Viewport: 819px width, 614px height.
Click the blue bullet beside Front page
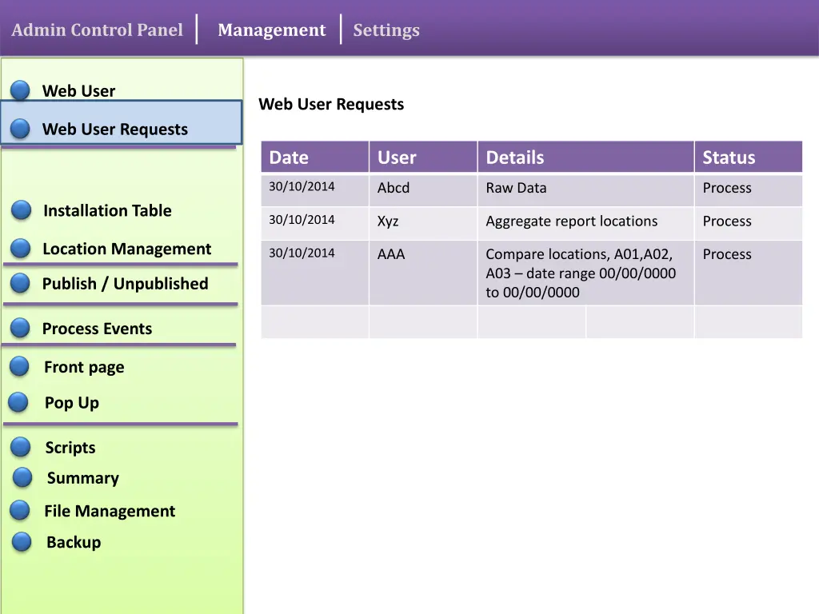(20, 367)
